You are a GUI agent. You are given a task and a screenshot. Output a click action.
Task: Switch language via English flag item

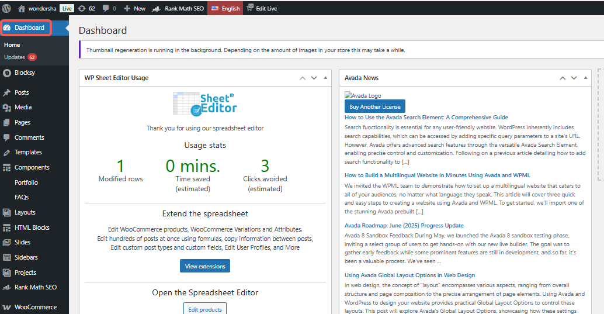tap(225, 8)
